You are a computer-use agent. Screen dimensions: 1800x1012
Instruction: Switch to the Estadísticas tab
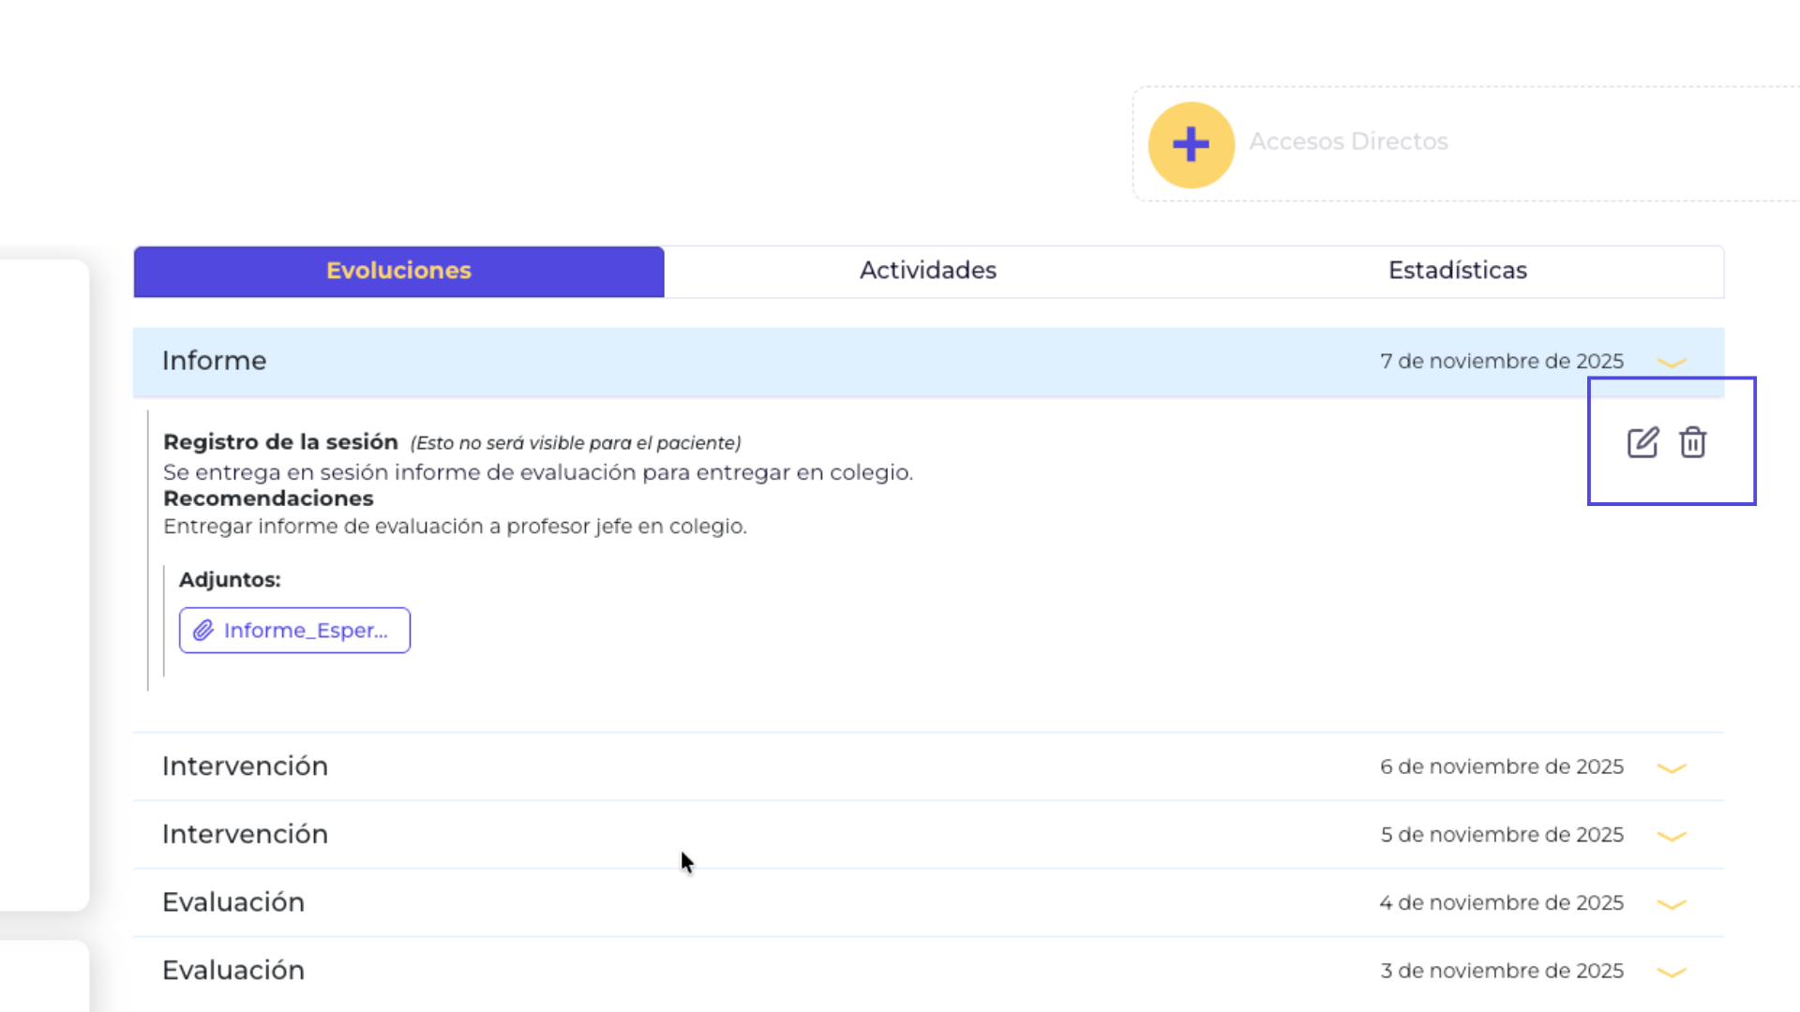point(1457,271)
